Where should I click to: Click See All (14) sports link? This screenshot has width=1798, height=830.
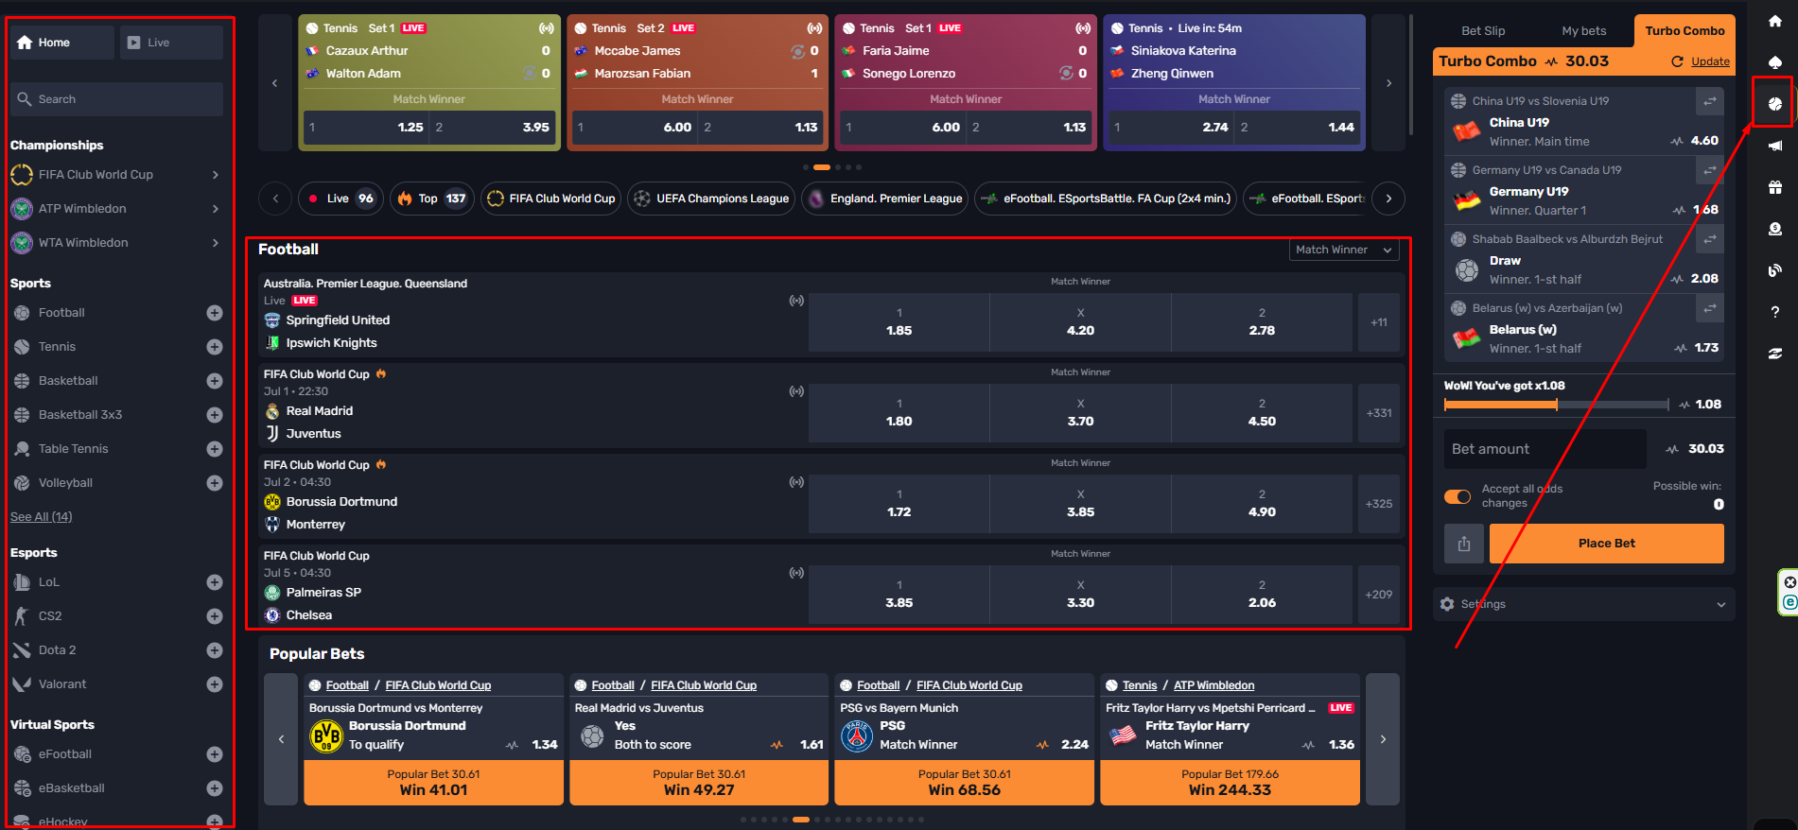pyautogui.click(x=41, y=517)
